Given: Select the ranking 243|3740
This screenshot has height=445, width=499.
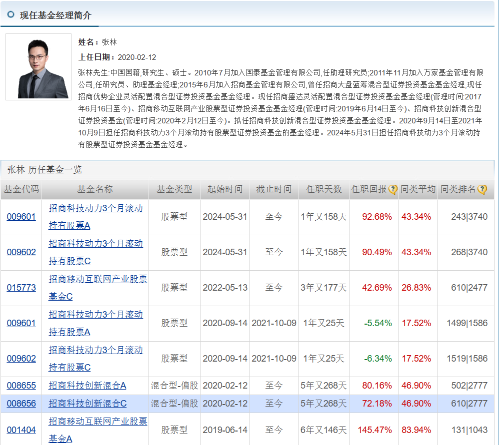Looking at the screenshot, I should coord(469,217).
